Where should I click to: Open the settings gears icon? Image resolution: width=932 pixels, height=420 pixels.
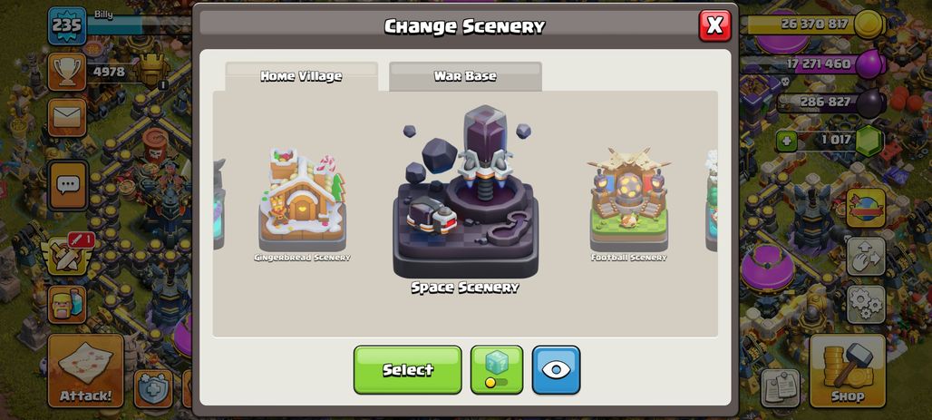click(866, 304)
